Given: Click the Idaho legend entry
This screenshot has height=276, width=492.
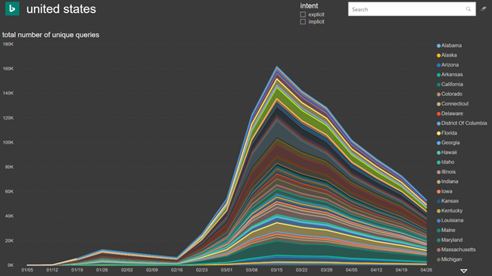Looking at the screenshot, I should pos(446,162).
